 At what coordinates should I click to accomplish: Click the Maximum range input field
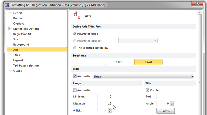click(x=104, y=103)
